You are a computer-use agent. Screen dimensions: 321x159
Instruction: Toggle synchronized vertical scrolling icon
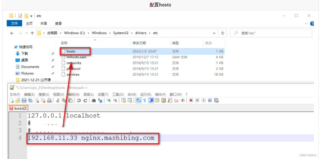(123, 100)
